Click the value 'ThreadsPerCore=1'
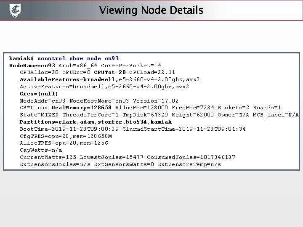Image resolution: width=303 pixels, height=227 pixels. pyautogui.click(x=90, y=115)
